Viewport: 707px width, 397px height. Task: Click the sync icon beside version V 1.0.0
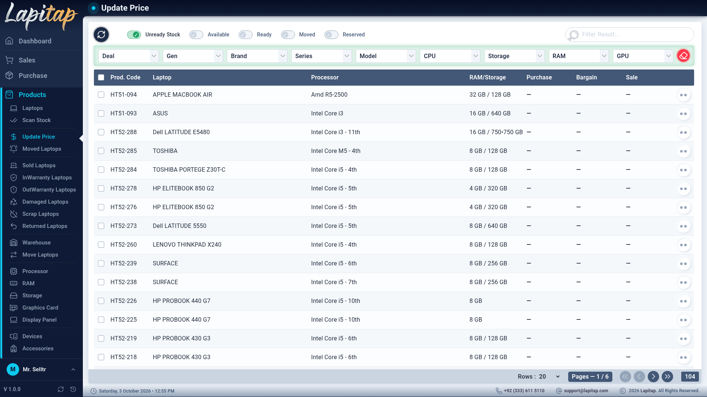[61, 389]
